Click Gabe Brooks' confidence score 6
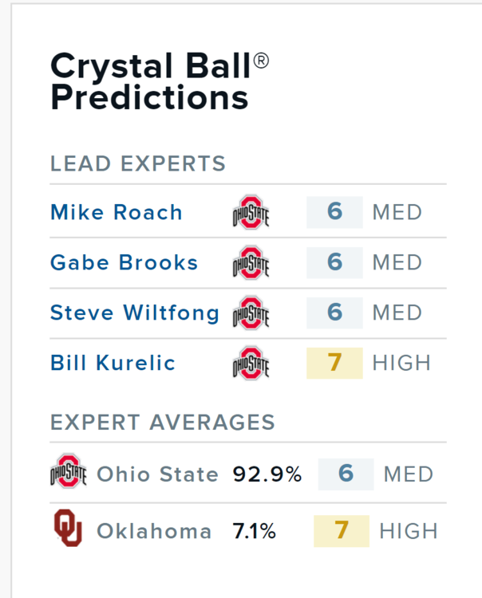Image resolution: width=482 pixels, height=598 pixels. pyautogui.click(x=334, y=262)
